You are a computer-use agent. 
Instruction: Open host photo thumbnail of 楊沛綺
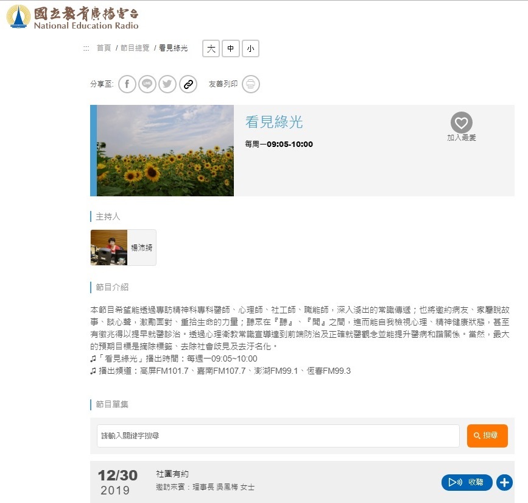coord(109,248)
